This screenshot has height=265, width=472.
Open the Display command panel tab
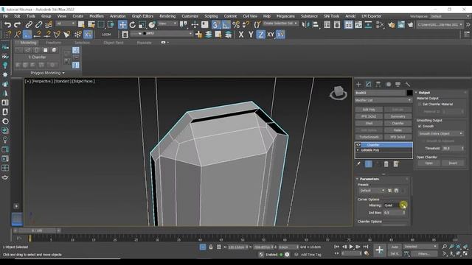click(x=398, y=85)
